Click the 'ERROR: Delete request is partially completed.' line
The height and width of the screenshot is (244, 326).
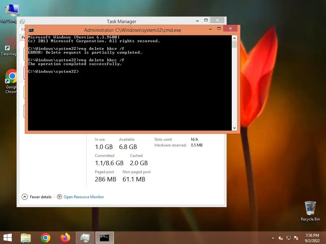[85, 52]
